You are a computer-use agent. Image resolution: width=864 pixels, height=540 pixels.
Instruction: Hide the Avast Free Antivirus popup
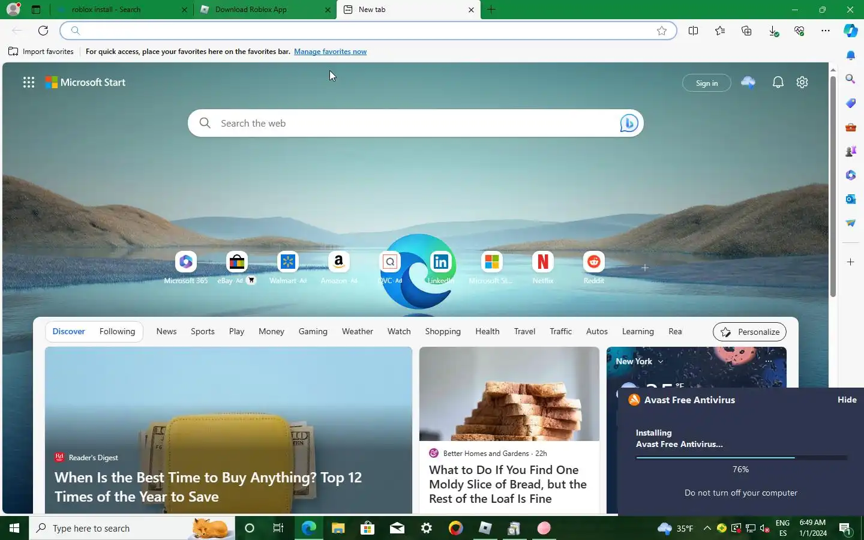[x=847, y=400]
